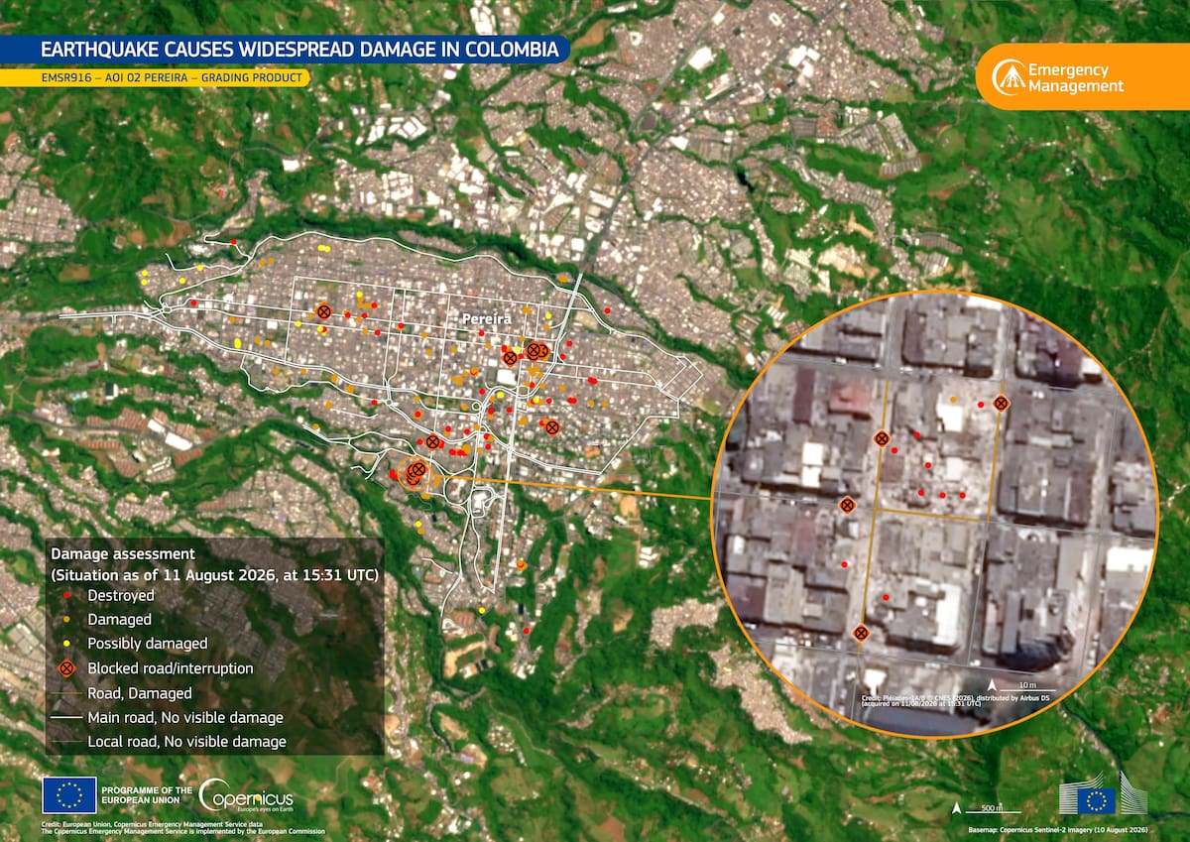Click the 'PROGRAMME OF THE EUROPEAN UNION' text
The image size is (1190, 842).
(149, 795)
